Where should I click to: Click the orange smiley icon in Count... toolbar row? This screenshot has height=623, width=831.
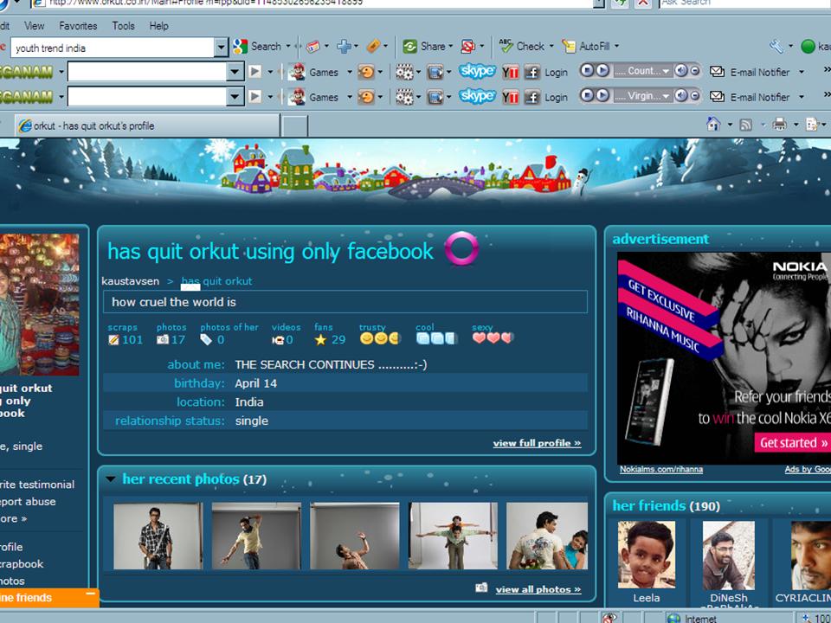[x=366, y=72]
